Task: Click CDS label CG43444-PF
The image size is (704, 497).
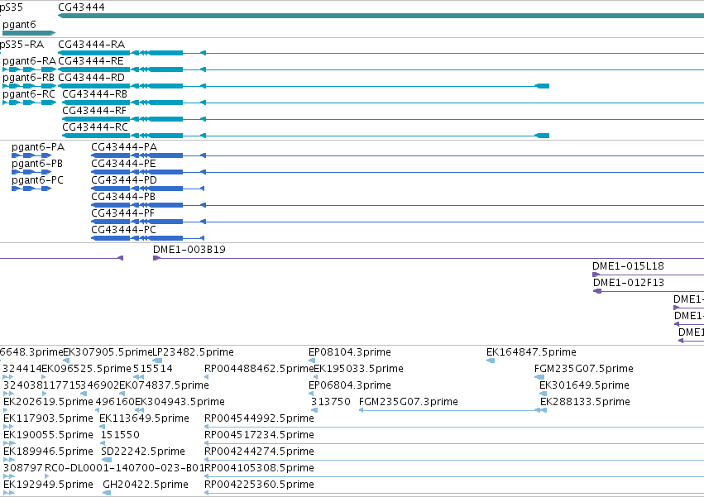Action: click(123, 213)
